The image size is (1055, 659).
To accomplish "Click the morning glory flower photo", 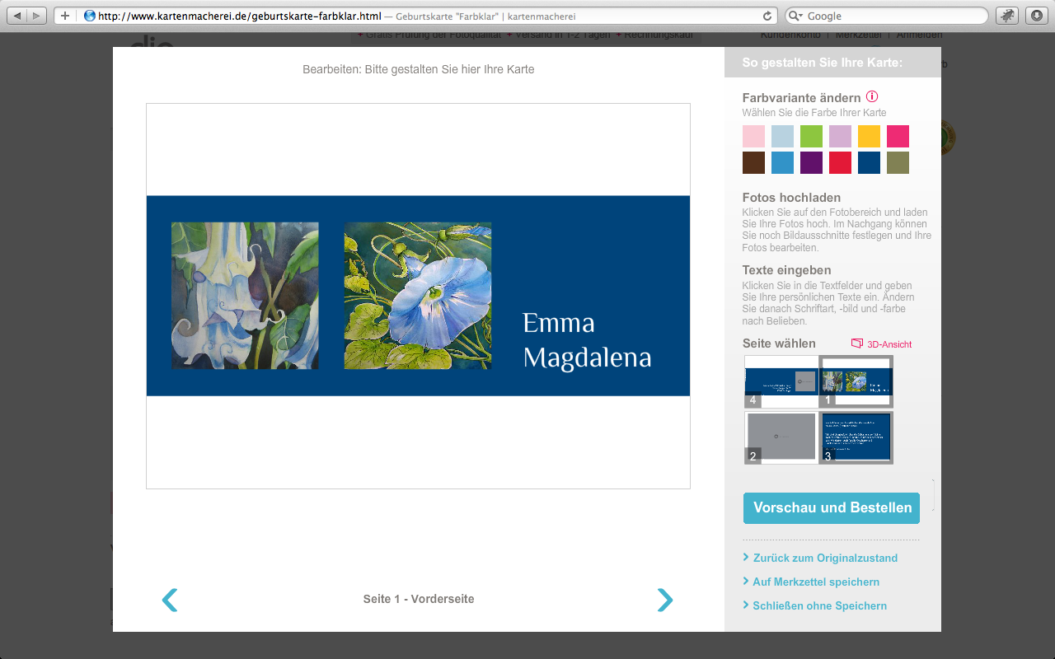I will tap(417, 296).
